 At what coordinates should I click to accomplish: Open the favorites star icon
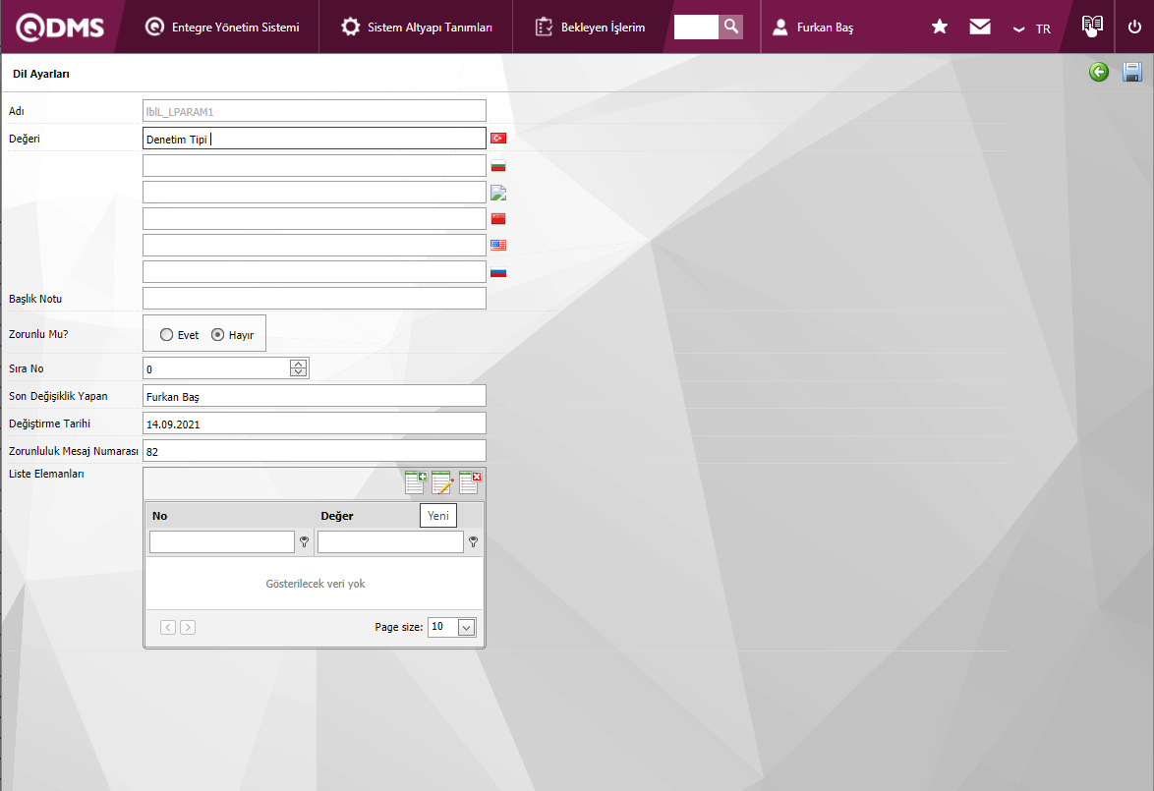(x=940, y=27)
